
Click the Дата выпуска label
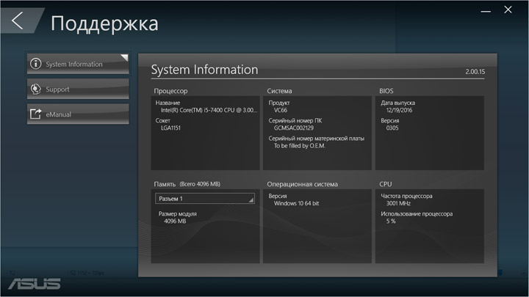click(x=397, y=103)
